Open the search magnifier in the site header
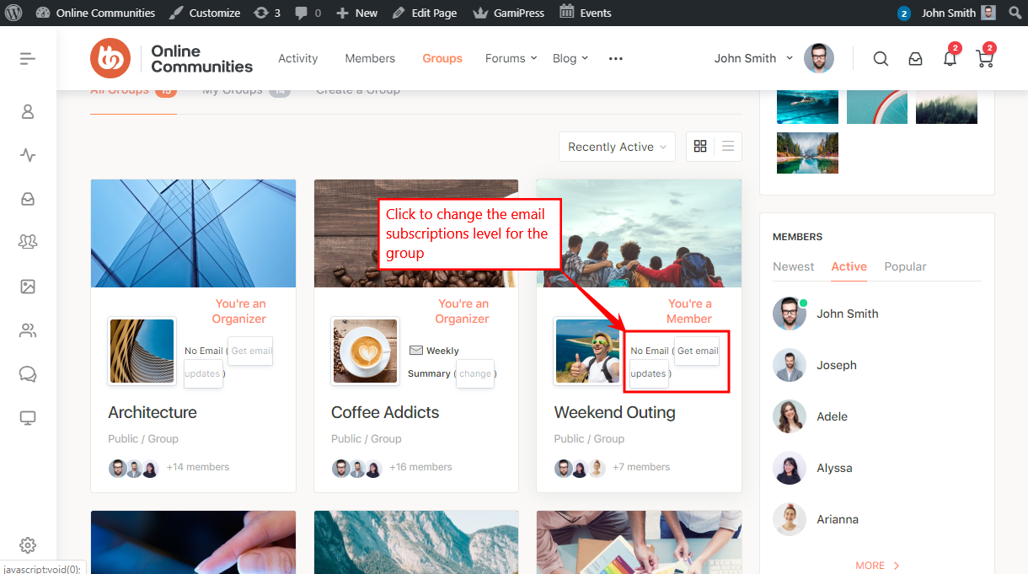Image resolution: width=1028 pixels, height=574 pixels. tap(881, 58)
